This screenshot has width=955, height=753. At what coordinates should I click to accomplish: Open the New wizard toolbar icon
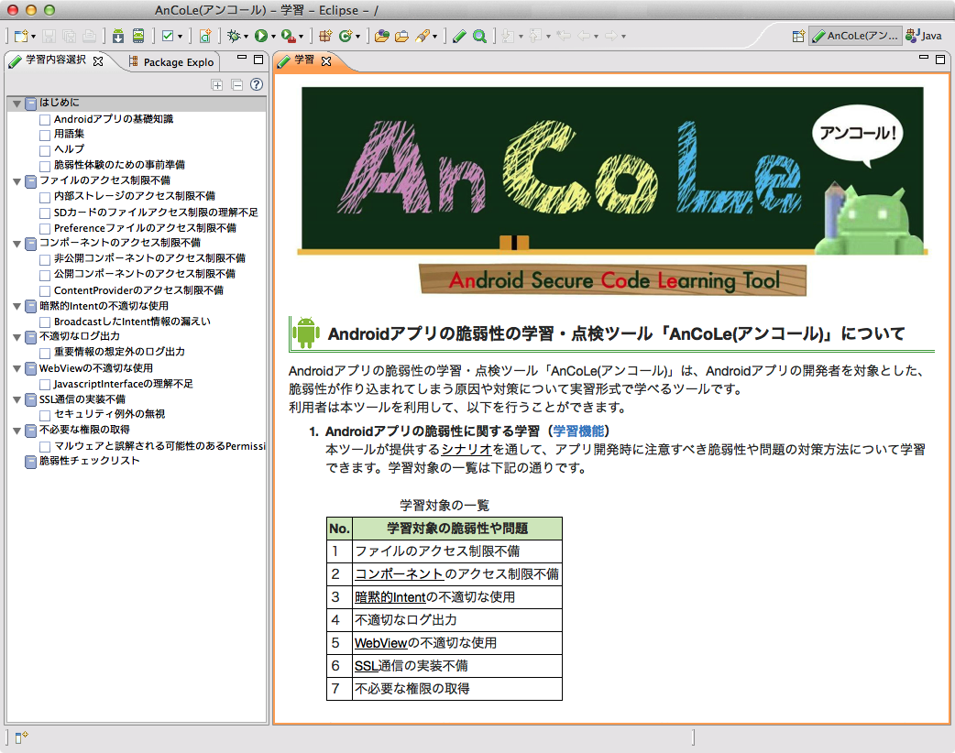pos(21,37)
